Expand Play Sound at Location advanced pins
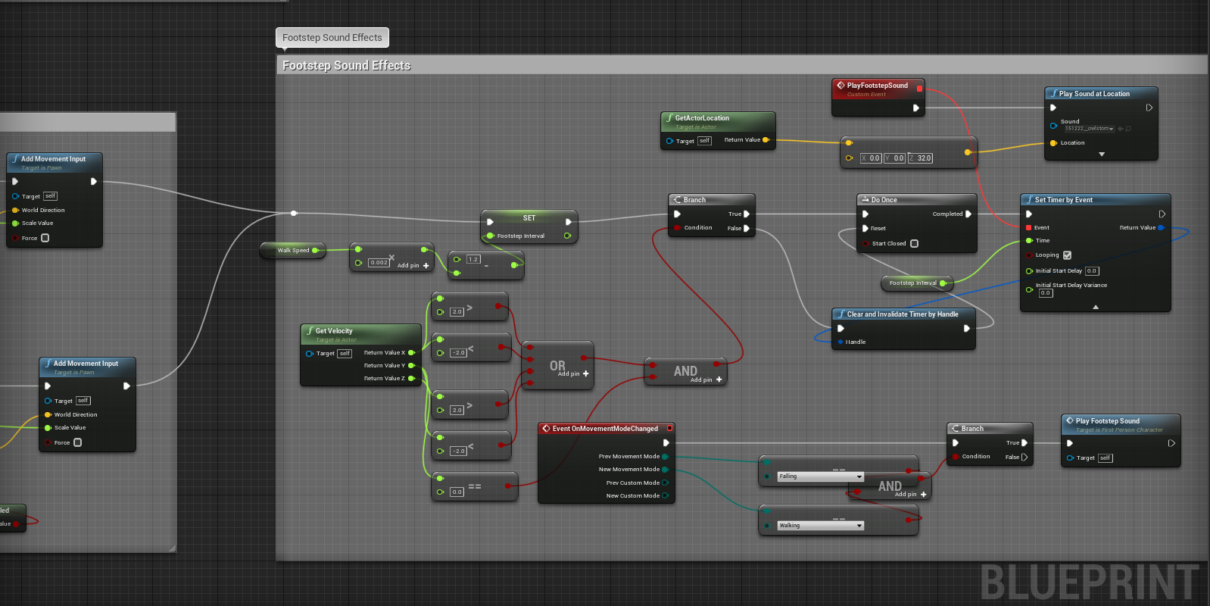 pyautogui.click(x=1101, y=155)
